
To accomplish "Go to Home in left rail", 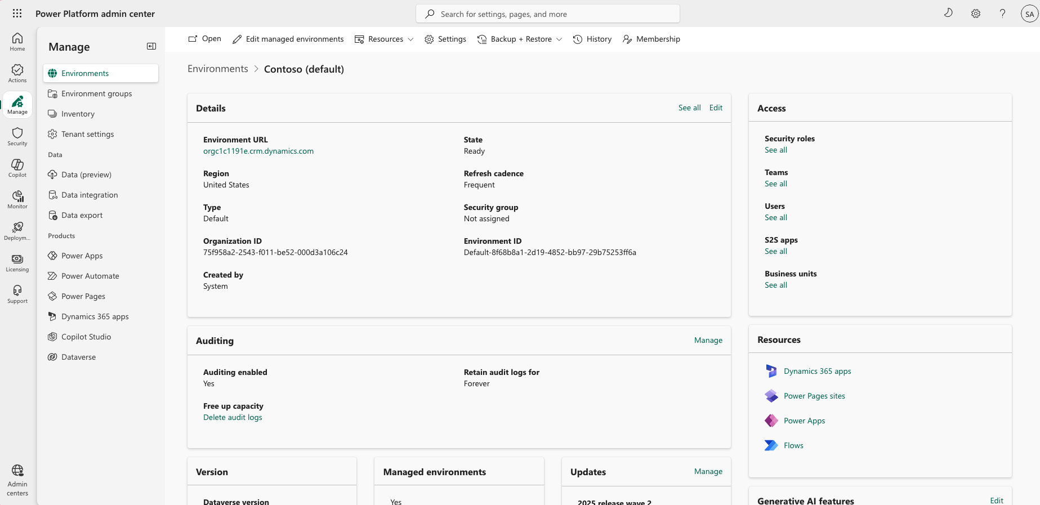I will point(17,42).
